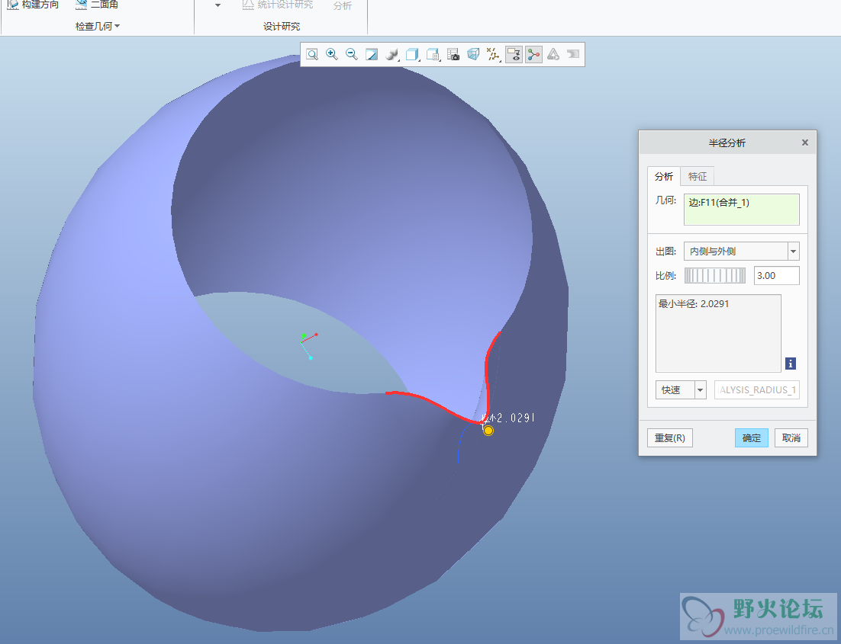The height and width of the screenshot is (644, 841).
Task: Click the 几何 selection collector field
Action: pyautogui.click(x=741, y=210)
